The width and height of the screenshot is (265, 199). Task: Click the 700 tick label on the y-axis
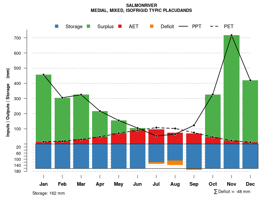point(18,38)
